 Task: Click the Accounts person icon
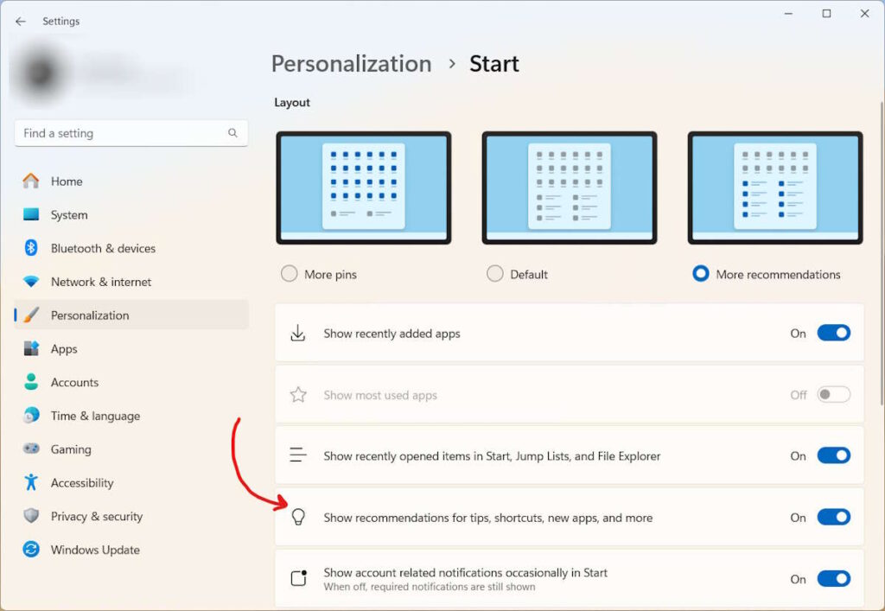pyautogui.click(x=32, y=382)
